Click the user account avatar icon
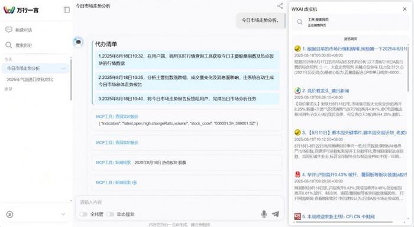Viewport: 414px width, 227px height. click(x=10, y=215)
